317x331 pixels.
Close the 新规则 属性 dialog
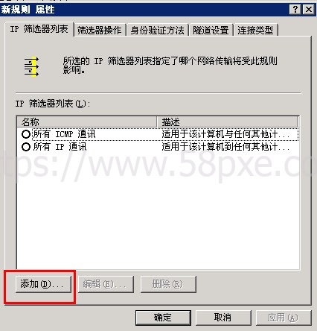pos(309,10)
